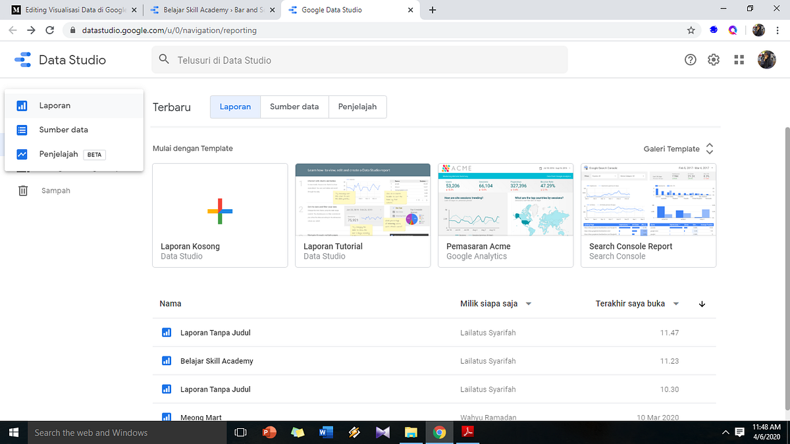
Task: Click the Belajar Skill Academy report icon
Action: (166, 361)
